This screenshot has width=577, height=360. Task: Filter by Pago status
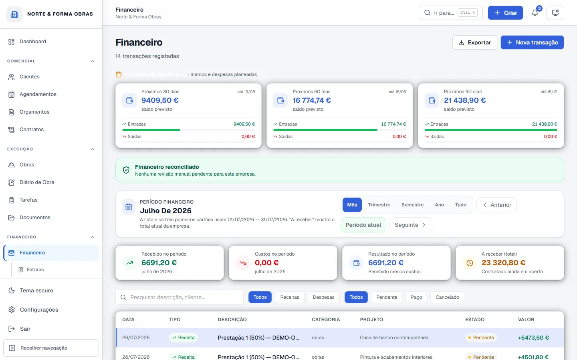click(416, 297)
